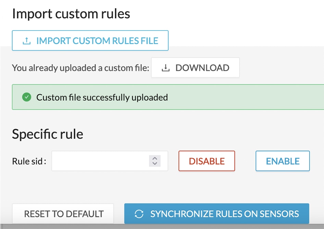
Task: Reset rules to default
Action: coord(63,214)
